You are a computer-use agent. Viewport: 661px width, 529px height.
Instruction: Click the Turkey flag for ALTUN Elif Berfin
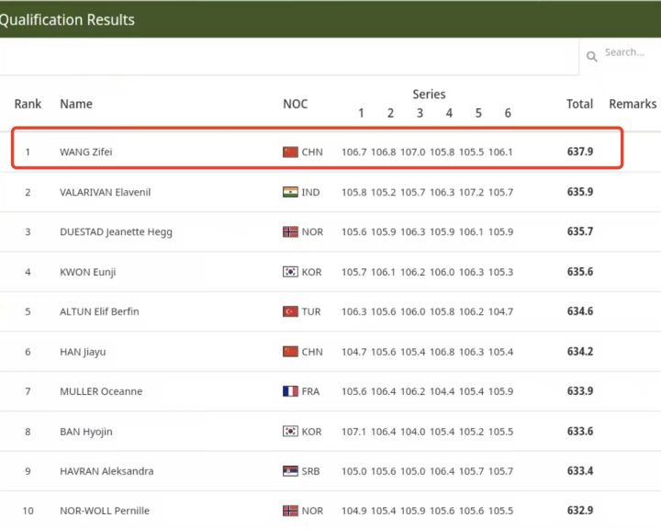(290, 311)
